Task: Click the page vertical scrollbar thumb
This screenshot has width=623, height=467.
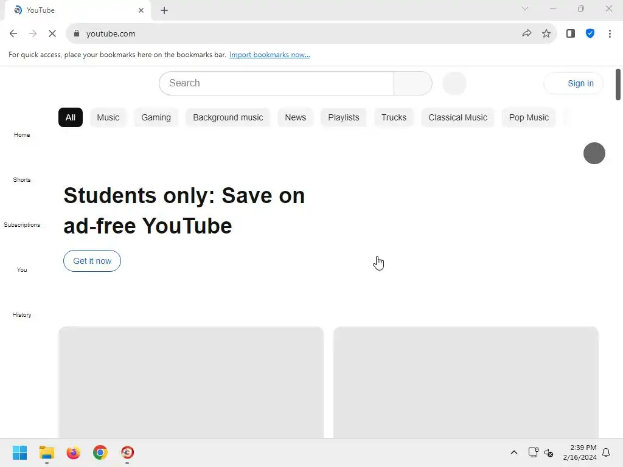Action: (618, 85)
